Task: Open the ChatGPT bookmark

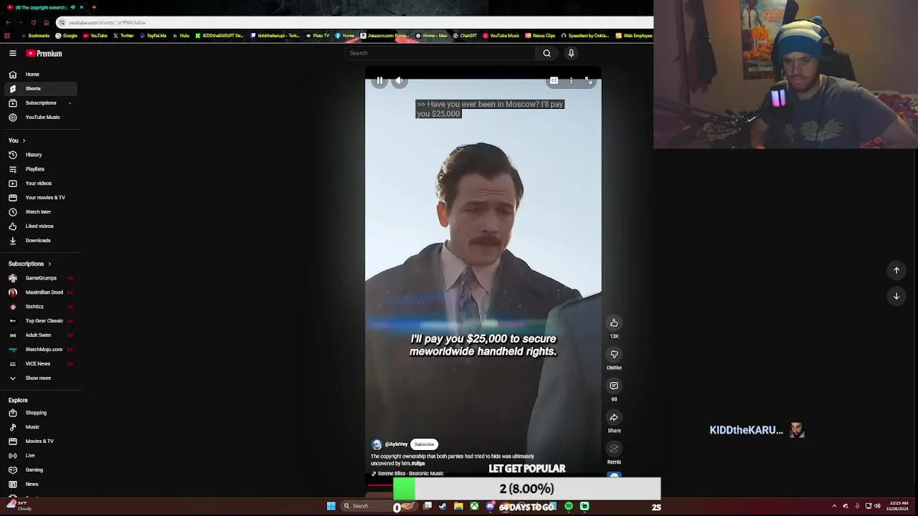Action: tap(465, 36)
